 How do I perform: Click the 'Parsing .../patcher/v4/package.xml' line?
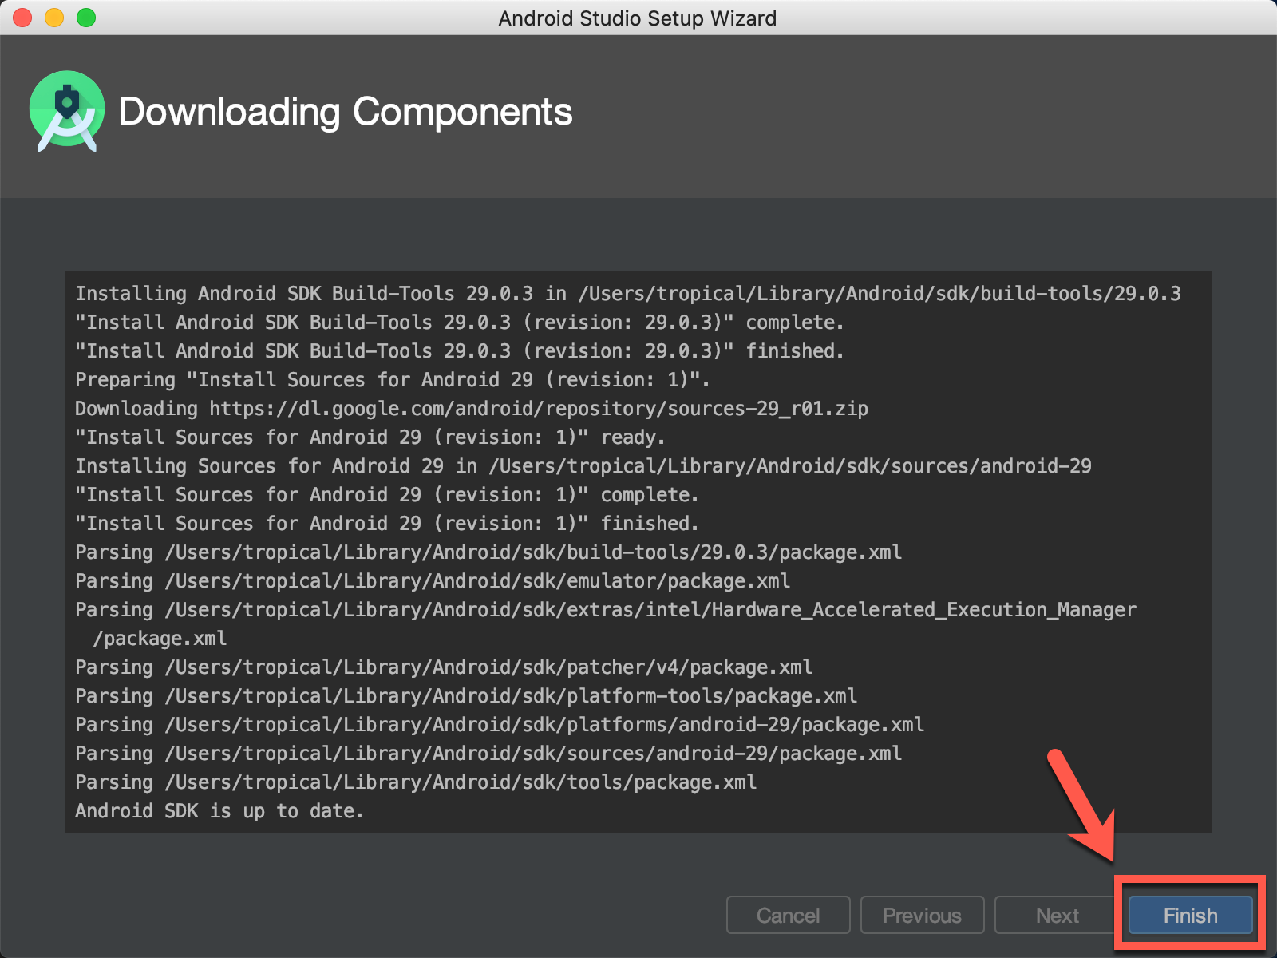(444, 667)
